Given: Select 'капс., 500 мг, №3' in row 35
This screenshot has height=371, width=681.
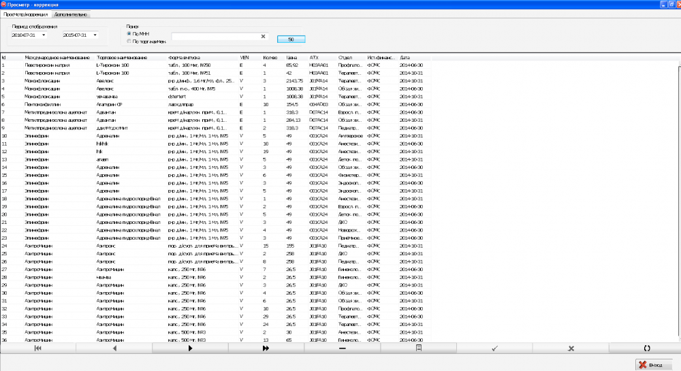Looking at the screenshot, I should point(187,332).
